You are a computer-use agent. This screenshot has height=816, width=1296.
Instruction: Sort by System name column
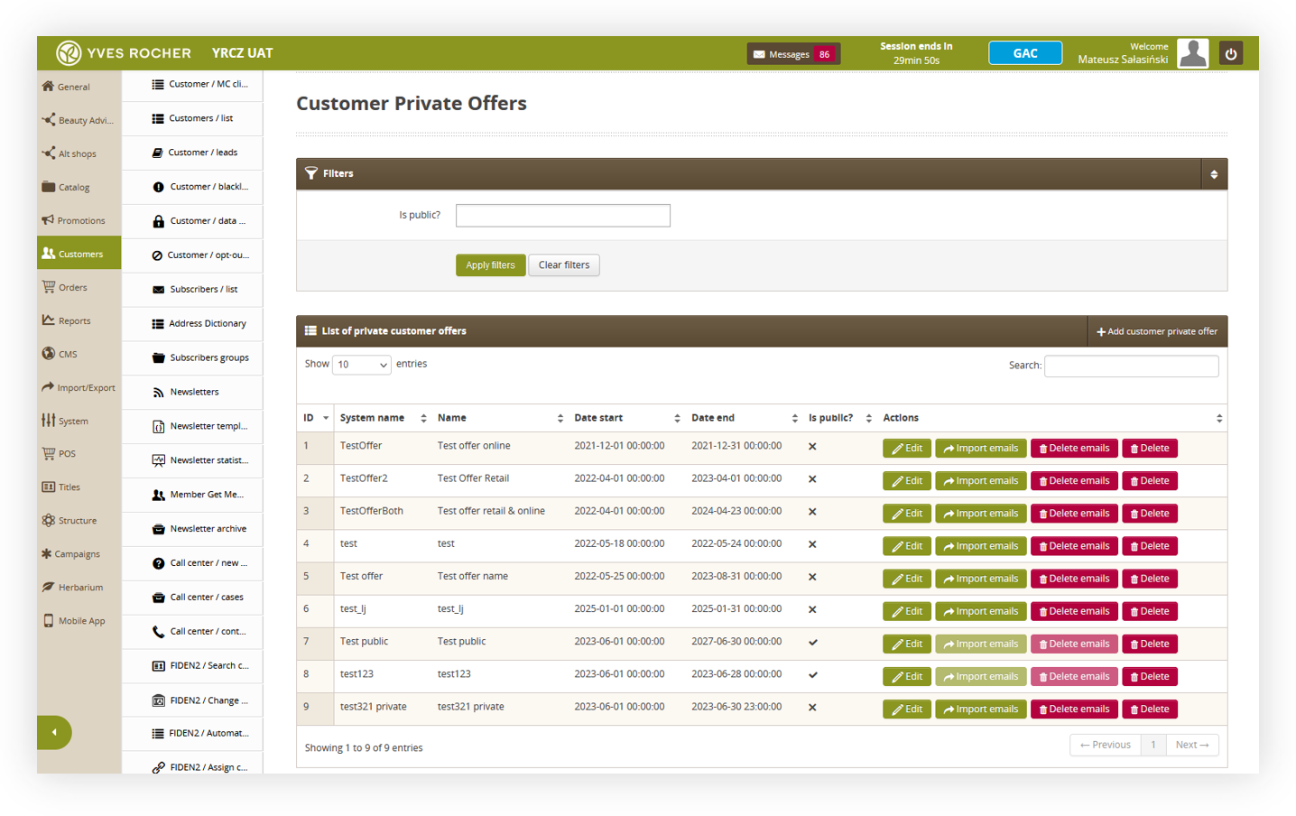click(383, 418)
